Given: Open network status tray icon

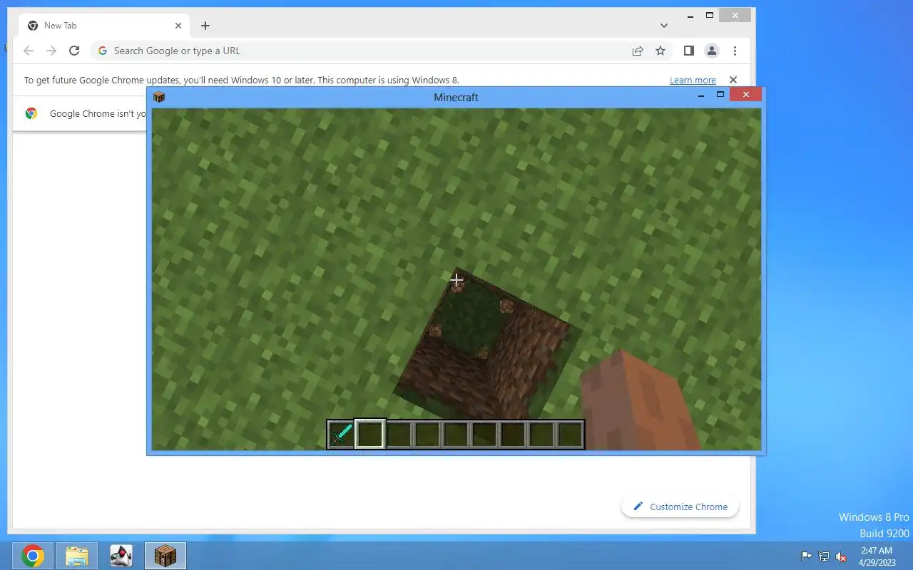Looking at the screenshot, I should (824, 556).
